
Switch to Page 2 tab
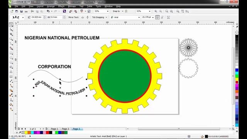tap(65, 129)
